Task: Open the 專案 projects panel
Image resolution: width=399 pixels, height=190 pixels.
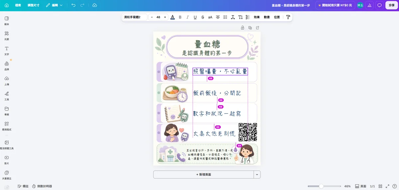Action: coord(7,111)
